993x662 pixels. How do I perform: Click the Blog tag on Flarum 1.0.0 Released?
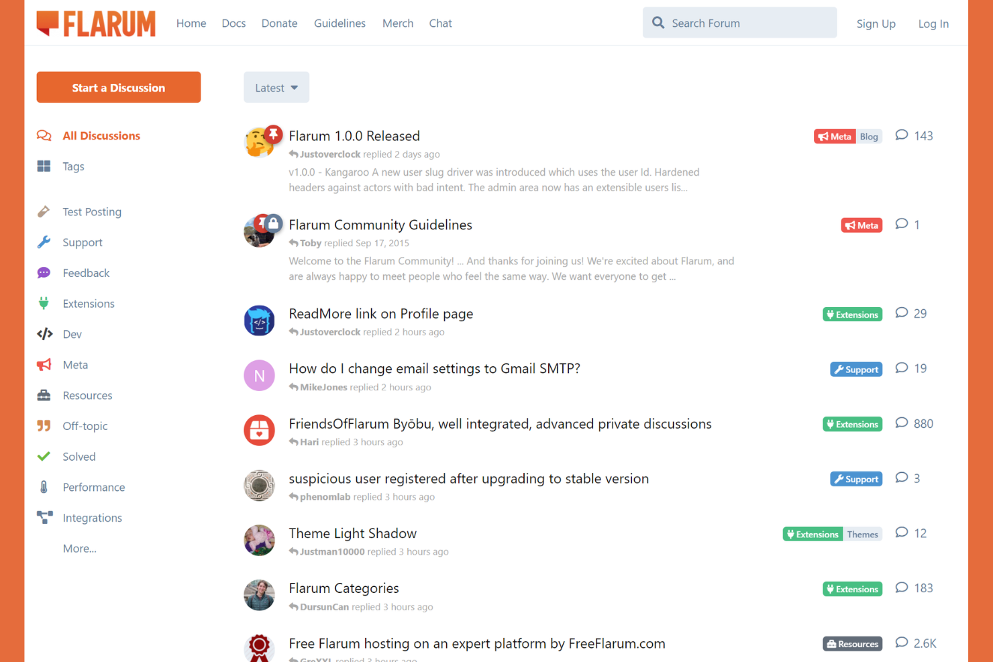869,136
